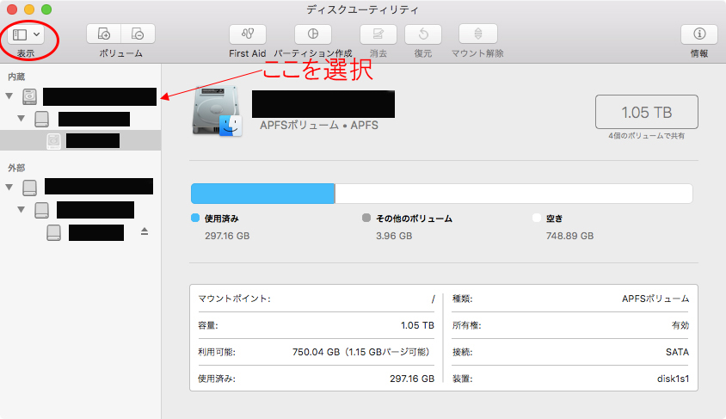Click the 種類 APFSボリューム value
The image size is (726, 419).
point(655,299)
